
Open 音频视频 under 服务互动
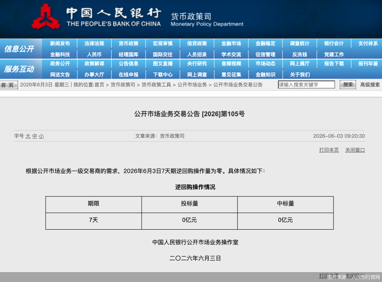coord(231,64)
